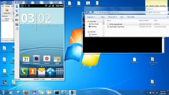Click the rotate device icon in the LG-LS855 sidebar
169x95 pixels.
tap(17, 11)
